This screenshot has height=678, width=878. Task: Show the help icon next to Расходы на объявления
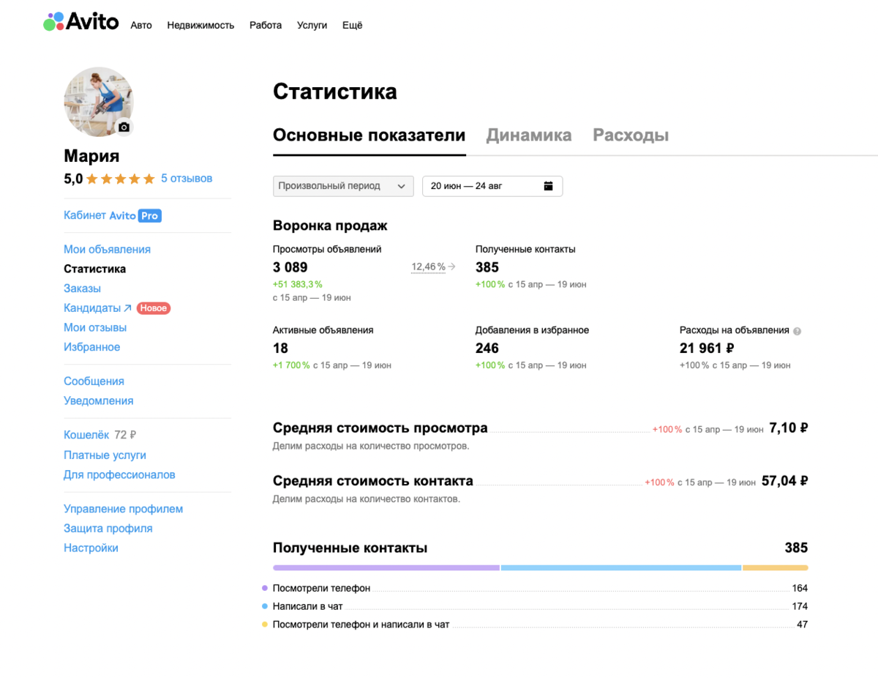798,331
